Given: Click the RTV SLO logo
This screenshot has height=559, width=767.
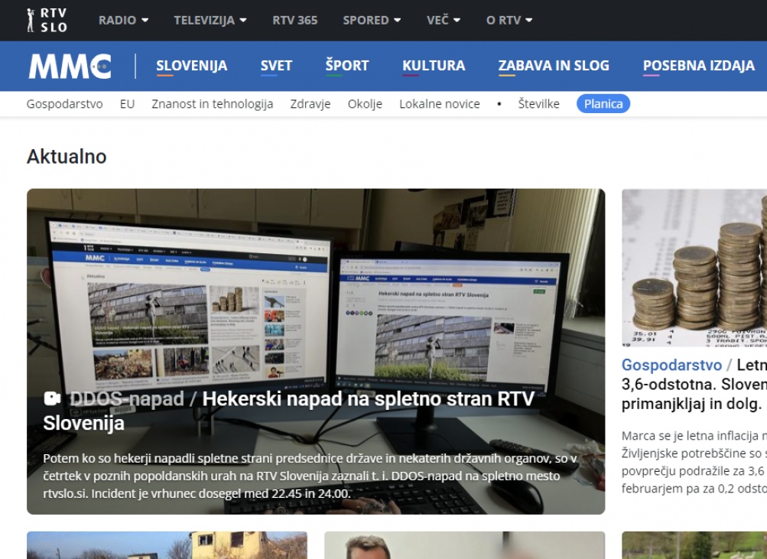Looking at the screenshot, I should [47, 20].
